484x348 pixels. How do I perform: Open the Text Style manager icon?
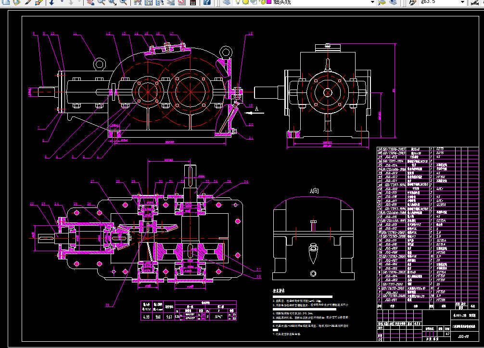(x=412, y=2)
